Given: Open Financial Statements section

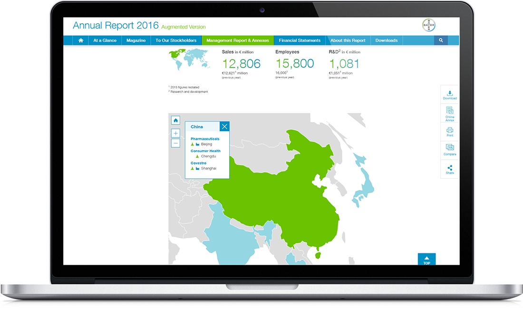Looking at the screenshot, I should click(x=300, y=40).
